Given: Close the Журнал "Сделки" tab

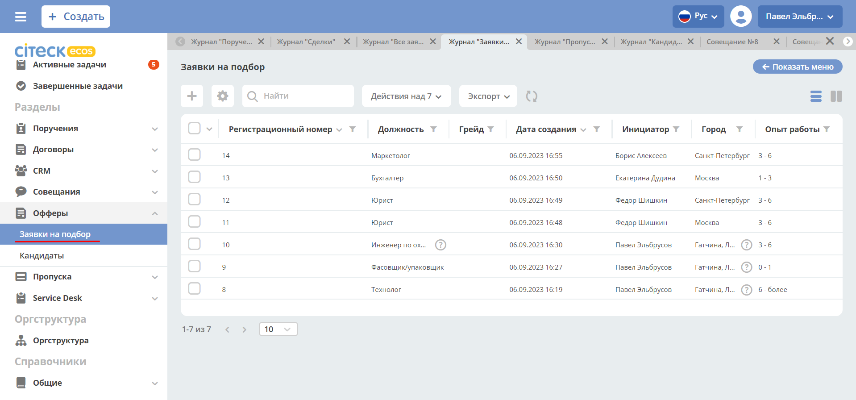Looking at the screenshot, I should click(347, 42).
